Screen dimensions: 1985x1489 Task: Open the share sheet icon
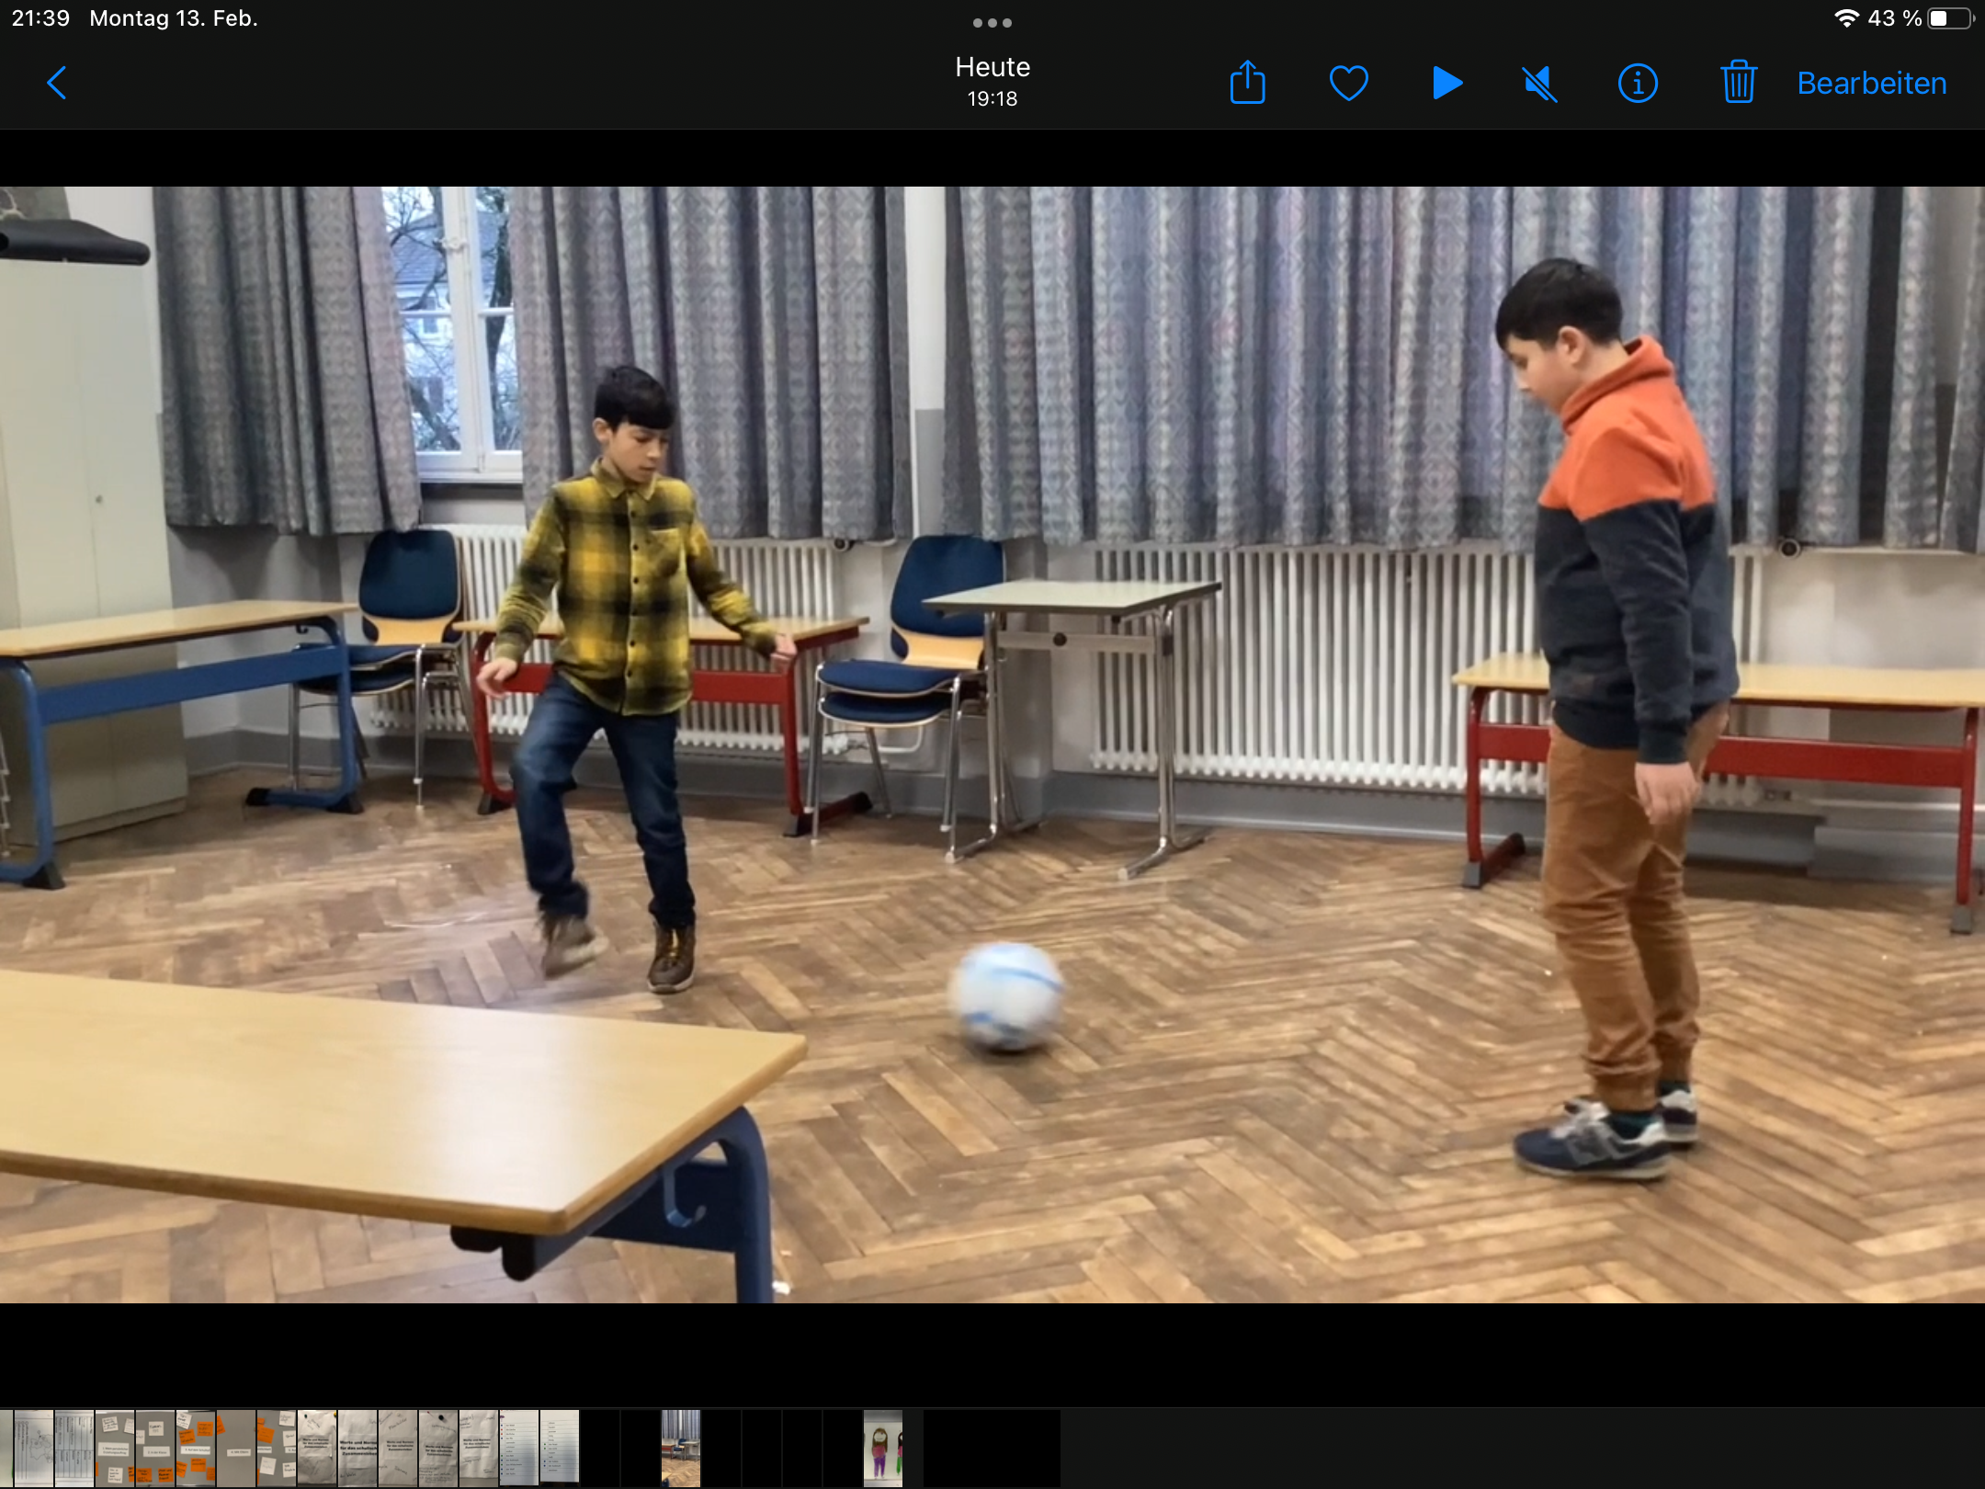[x=1247, y=83]
